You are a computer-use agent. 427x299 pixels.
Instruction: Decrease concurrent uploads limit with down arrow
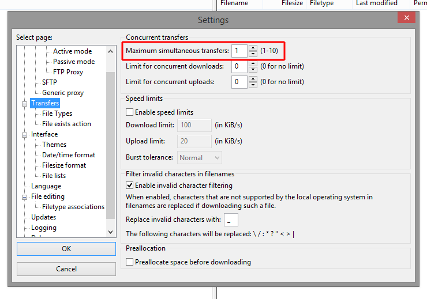253,85
